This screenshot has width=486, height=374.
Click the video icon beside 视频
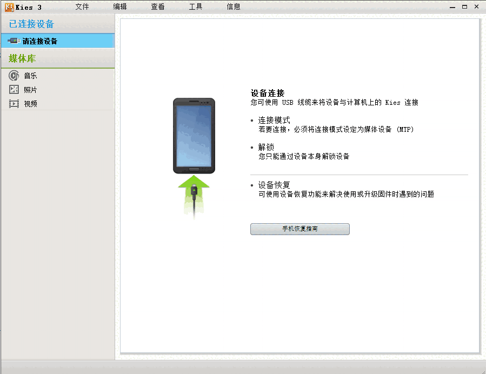[x=14, y=103]
